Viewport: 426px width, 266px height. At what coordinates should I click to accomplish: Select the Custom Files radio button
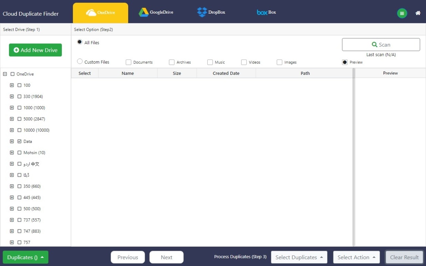[x=80, y=62]
